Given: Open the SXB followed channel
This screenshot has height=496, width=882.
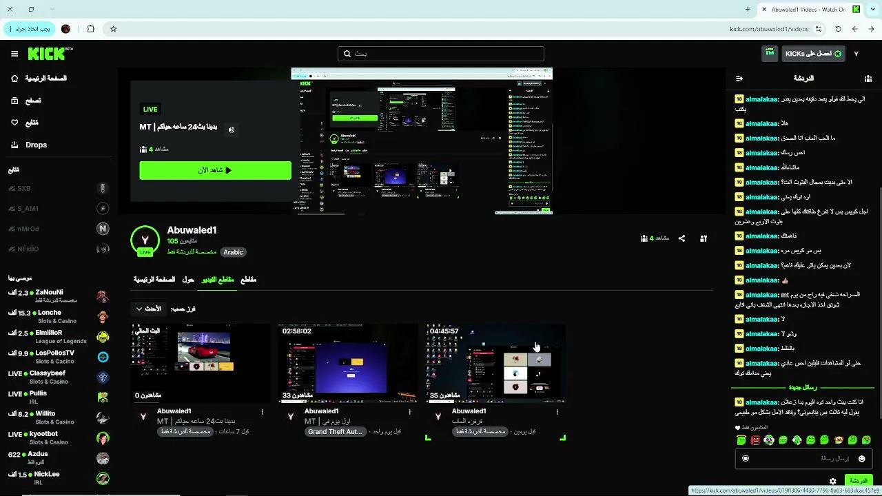Looking at the screenshot, I should tap(59, 188).
